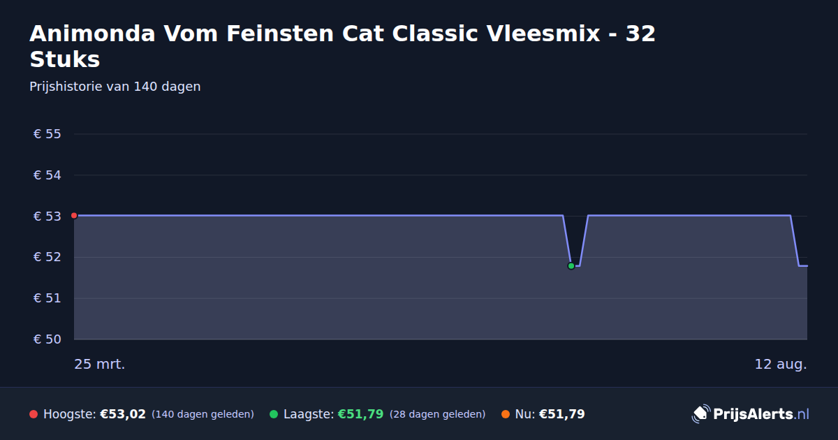Click the PrijsAlerts tag logo icon
Viewport: 838px width, 440px height.
tap(700, 414)
